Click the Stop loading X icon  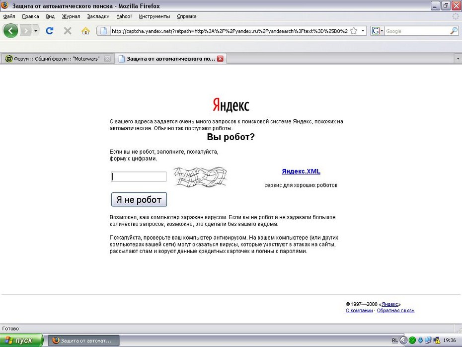pos(68,31)
